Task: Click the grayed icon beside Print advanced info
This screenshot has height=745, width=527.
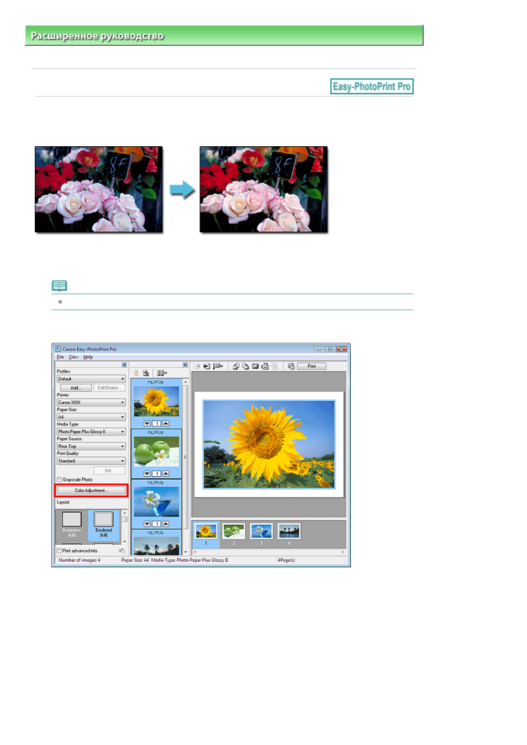Action: point(122,550)
